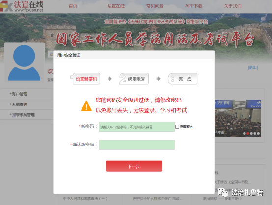Select the red active carousel dot
Image resolution: width=272 pixels, height=205 pixels.
[x=248, y=133]
